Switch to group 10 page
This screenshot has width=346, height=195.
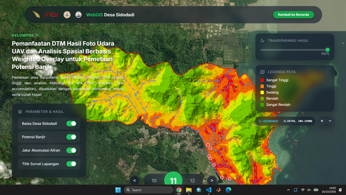click(x=154, y=181)
